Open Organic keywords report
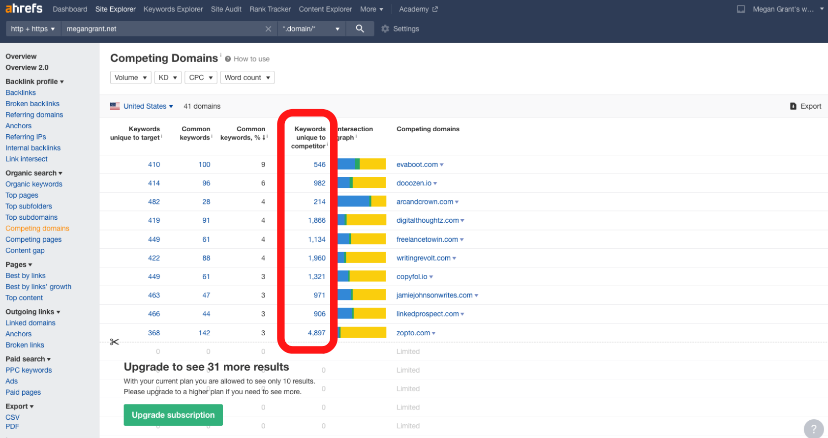The width and height of the screenshot is (828, 438). click(34, 184)
